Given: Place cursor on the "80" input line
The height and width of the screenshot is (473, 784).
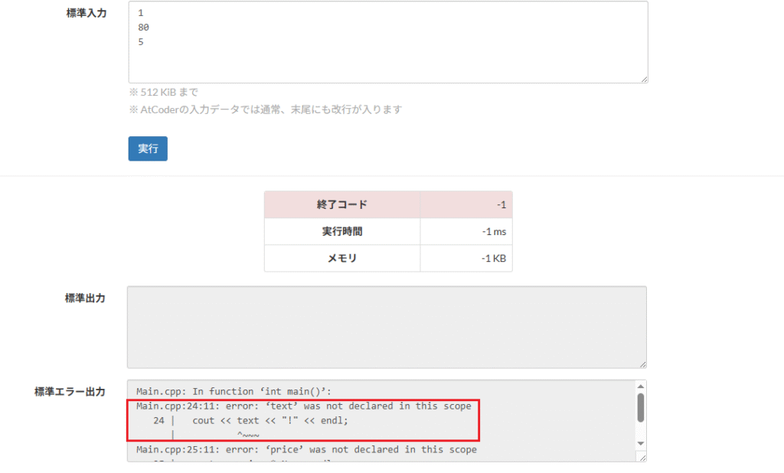Looking at the screenshot, I should point(144,28).
